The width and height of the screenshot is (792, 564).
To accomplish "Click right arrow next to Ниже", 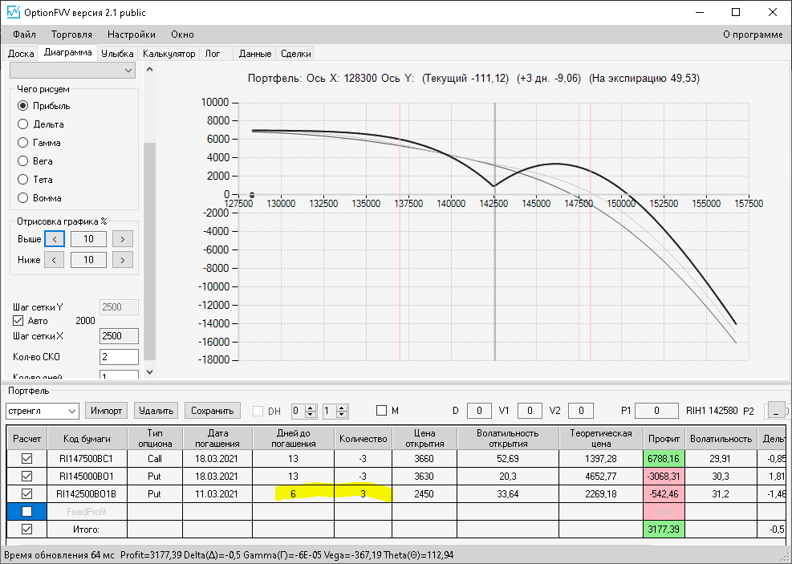I will (x=123, y=260).
